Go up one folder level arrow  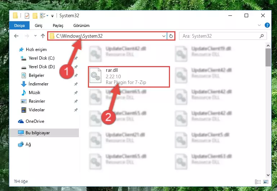click(x=43, y=36)
